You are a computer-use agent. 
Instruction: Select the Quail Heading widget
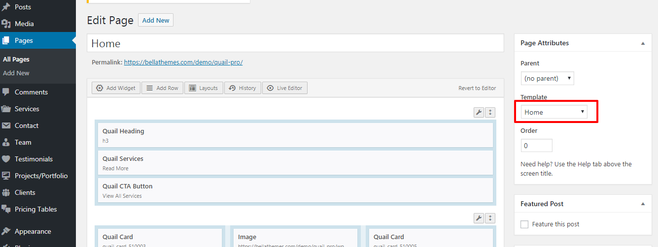(295, 135)
